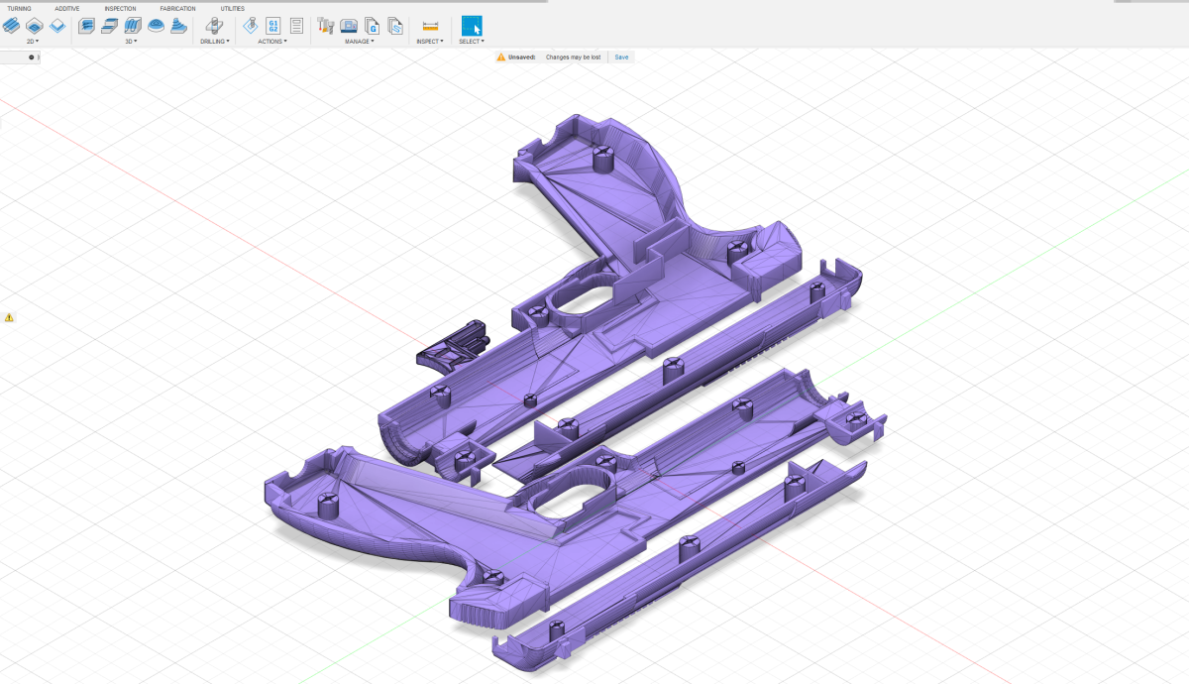1189x684 pixels.
Task: Expand the SELECT dropdown
Action: [472, 42]
